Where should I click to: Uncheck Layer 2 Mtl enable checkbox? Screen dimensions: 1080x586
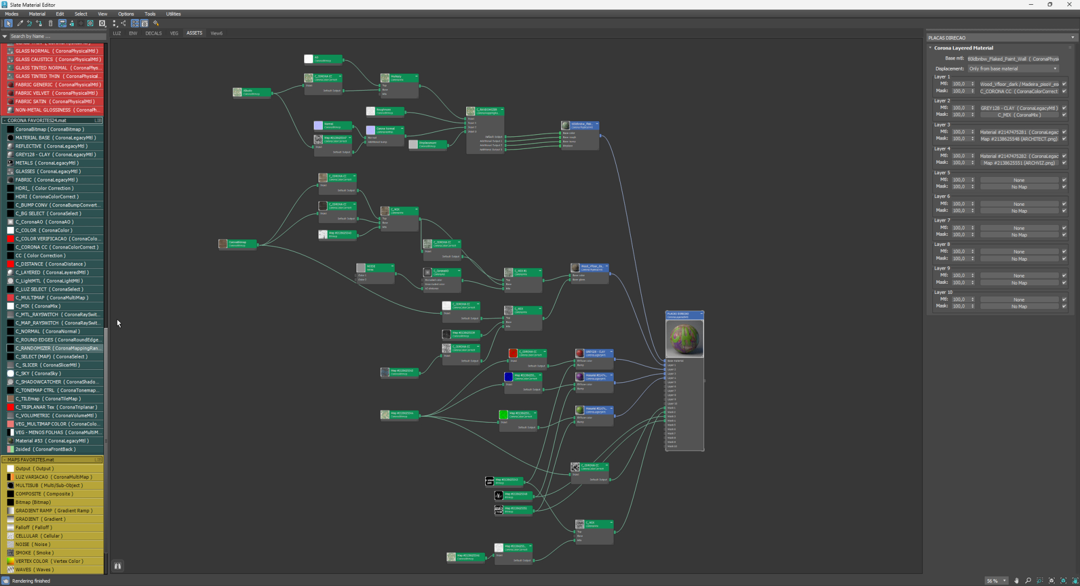[x=1064, y=108]
